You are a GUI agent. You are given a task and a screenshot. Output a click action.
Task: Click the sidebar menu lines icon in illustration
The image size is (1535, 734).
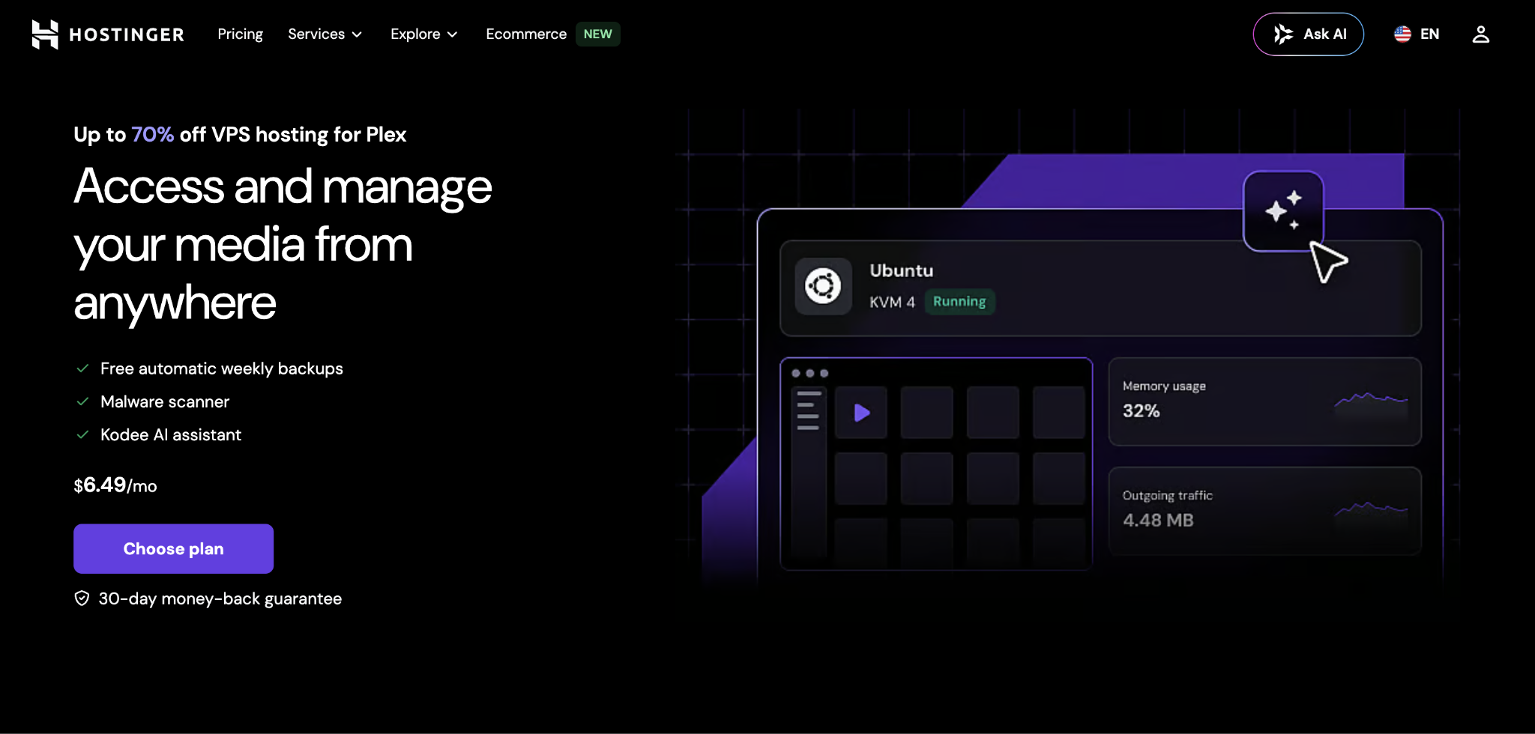point(809,410)
